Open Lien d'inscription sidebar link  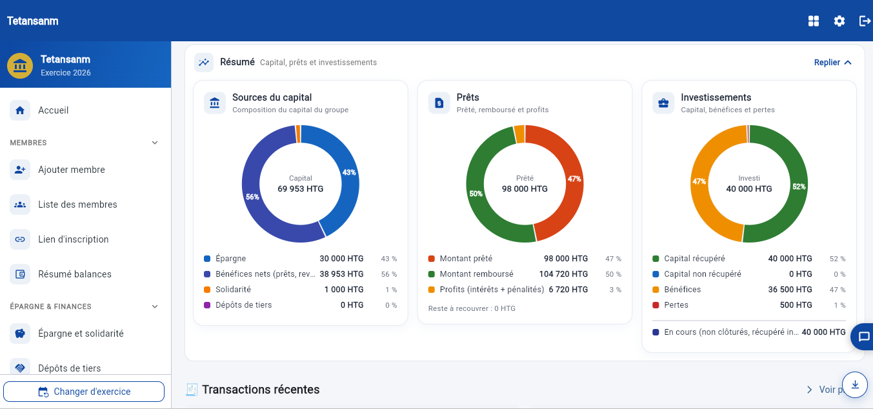[85, 239]
